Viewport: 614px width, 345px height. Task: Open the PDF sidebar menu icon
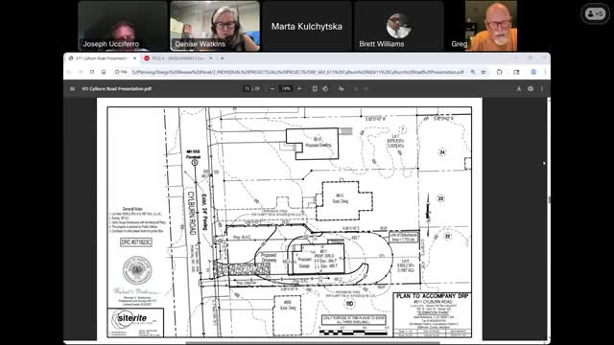click(72, 89)
